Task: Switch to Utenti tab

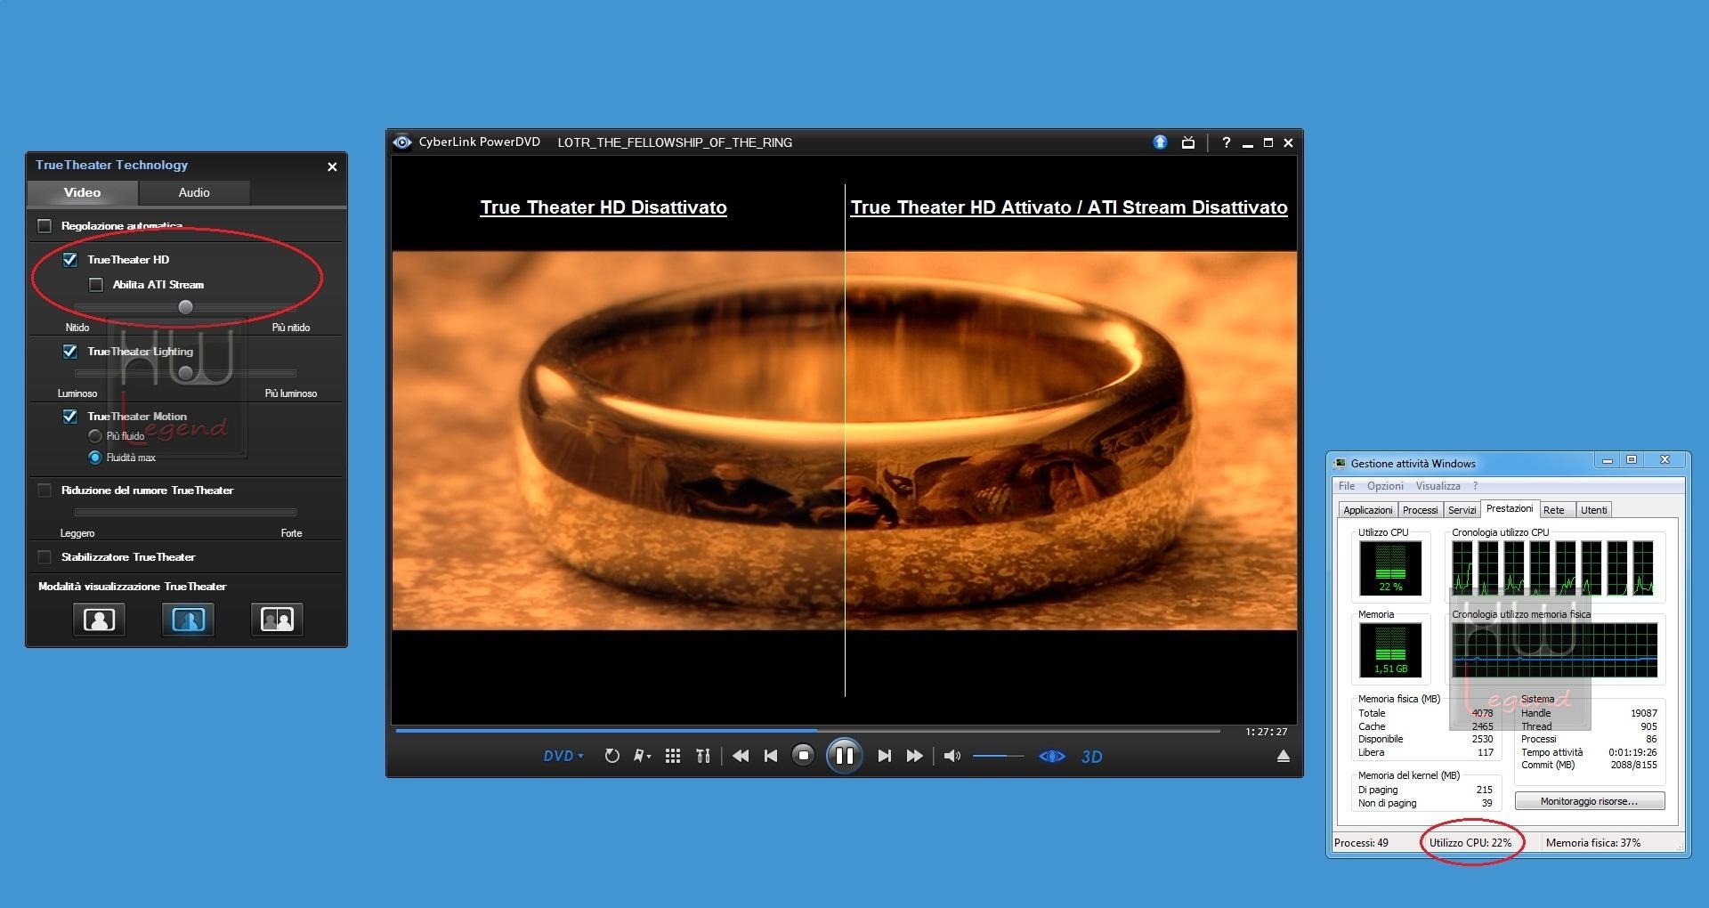Action: 1593,510
